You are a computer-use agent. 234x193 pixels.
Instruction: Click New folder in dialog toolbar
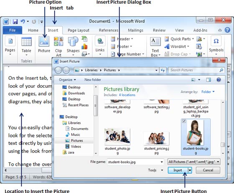pyautogui.click(x=93, y=80)
